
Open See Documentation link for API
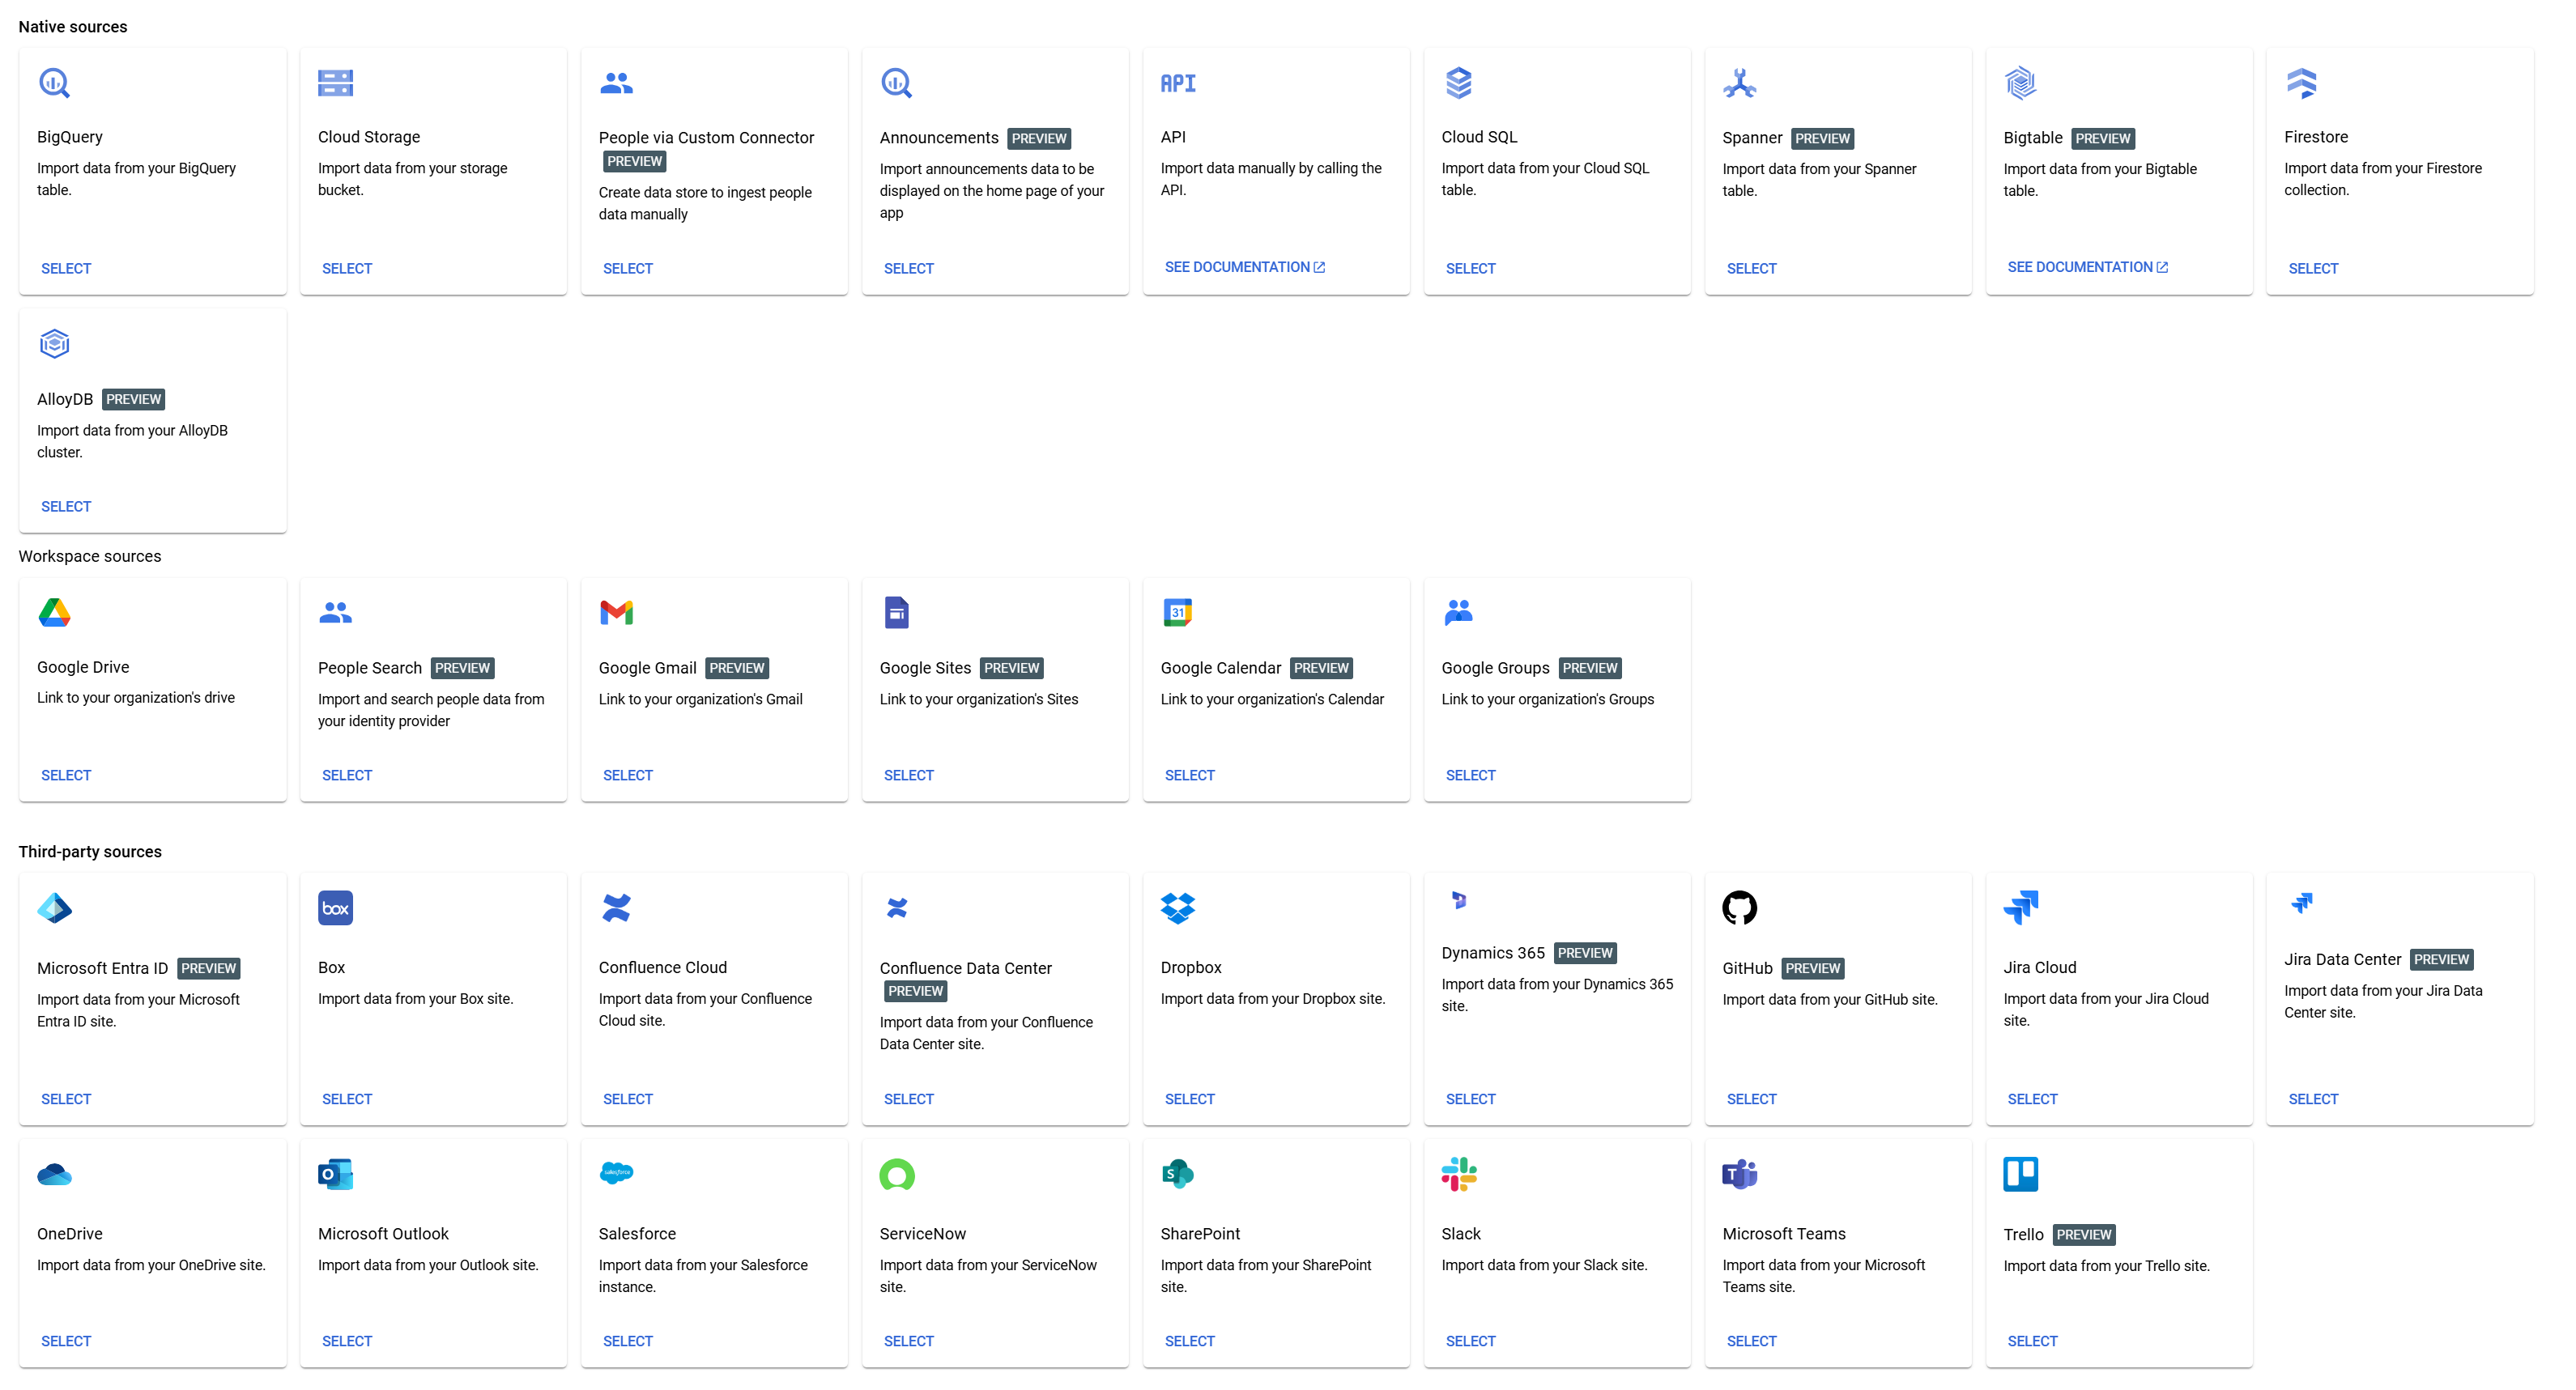[x=1245, y=267]
